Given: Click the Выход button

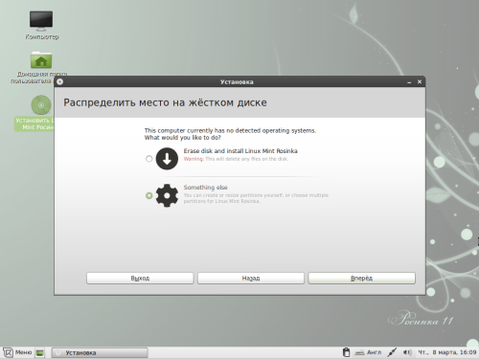Looking at the screenshot, I should point(140,278).
